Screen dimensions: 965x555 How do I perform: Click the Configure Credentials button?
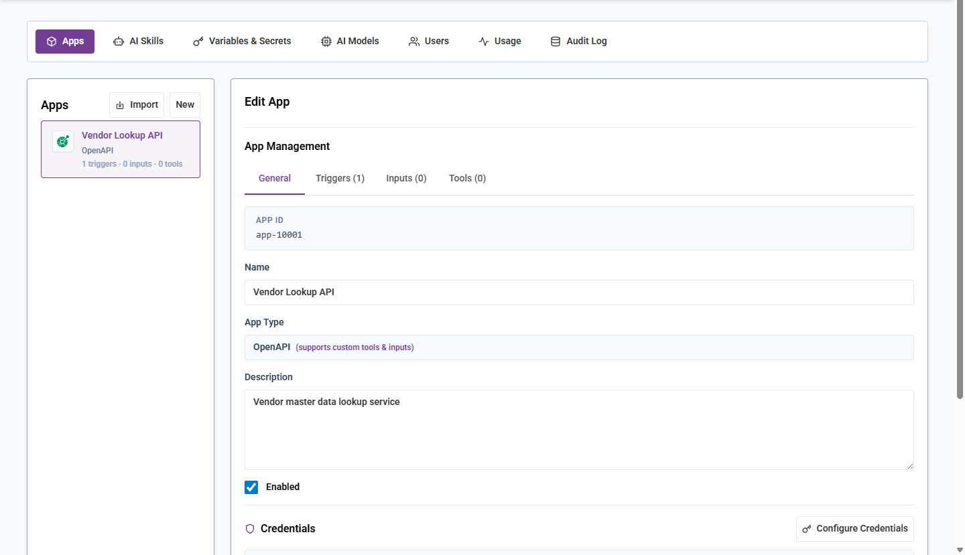click(855, 529)
